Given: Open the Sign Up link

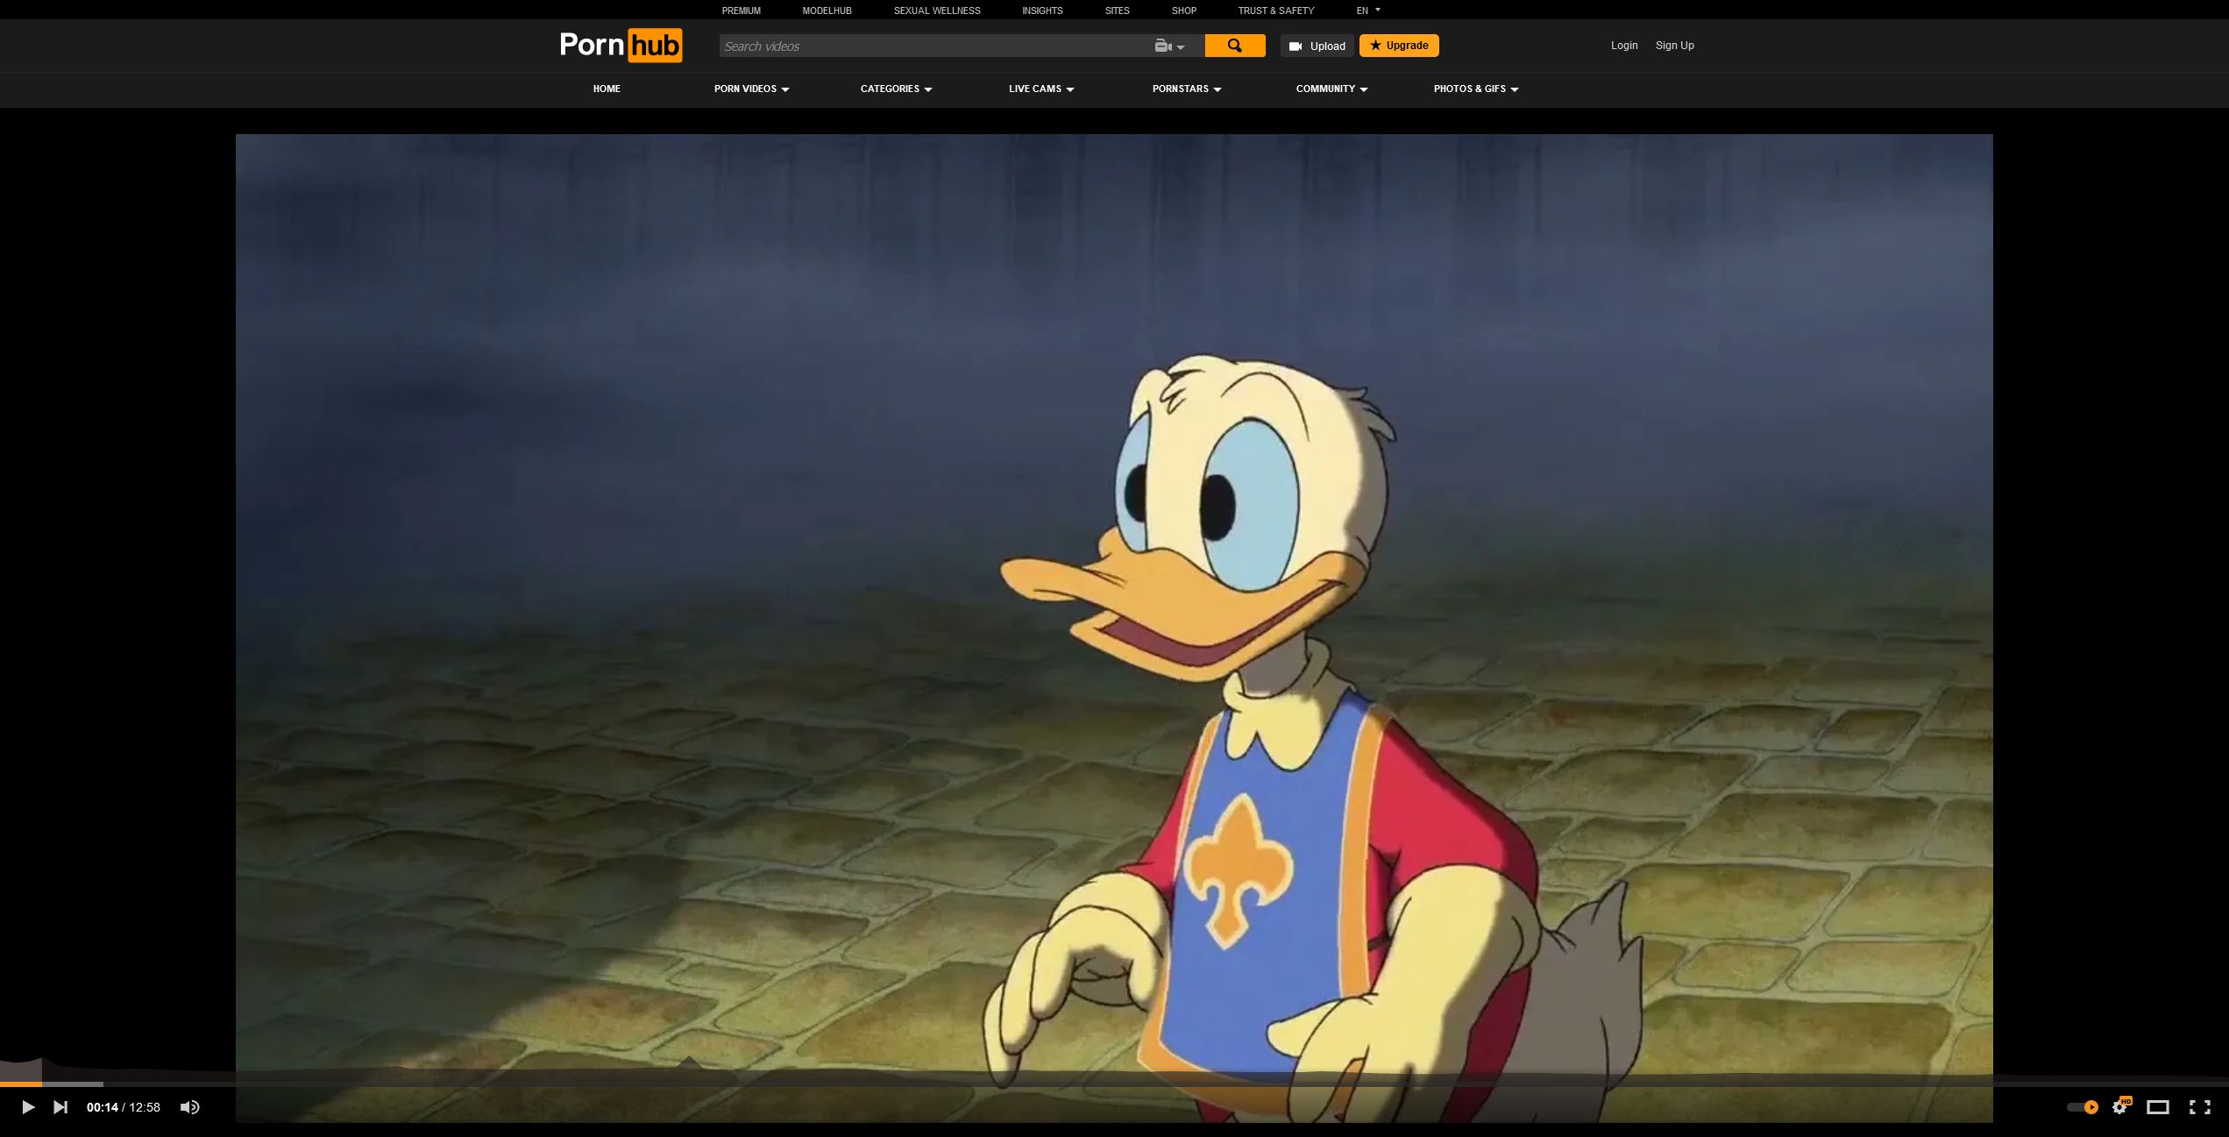Looking at the screenshot, I should point(1673,45).
